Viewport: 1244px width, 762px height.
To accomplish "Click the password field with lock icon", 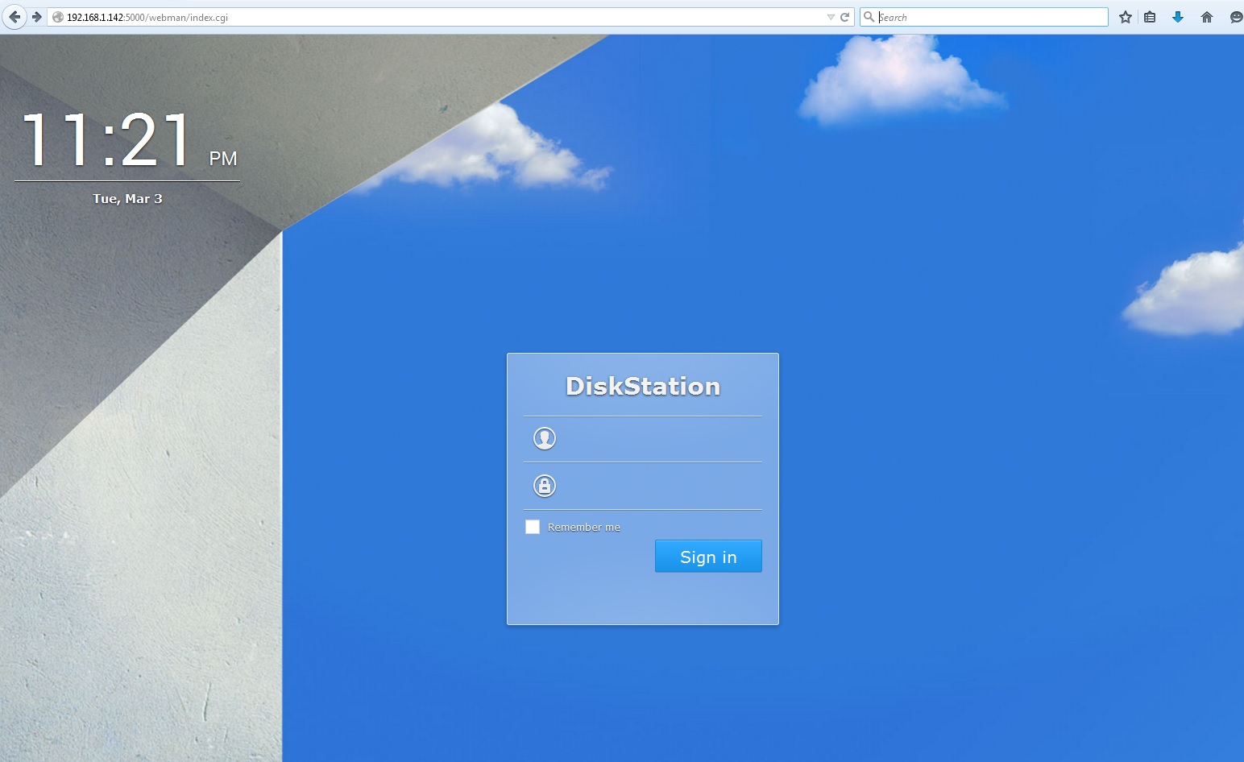I will tap(643, 486).
